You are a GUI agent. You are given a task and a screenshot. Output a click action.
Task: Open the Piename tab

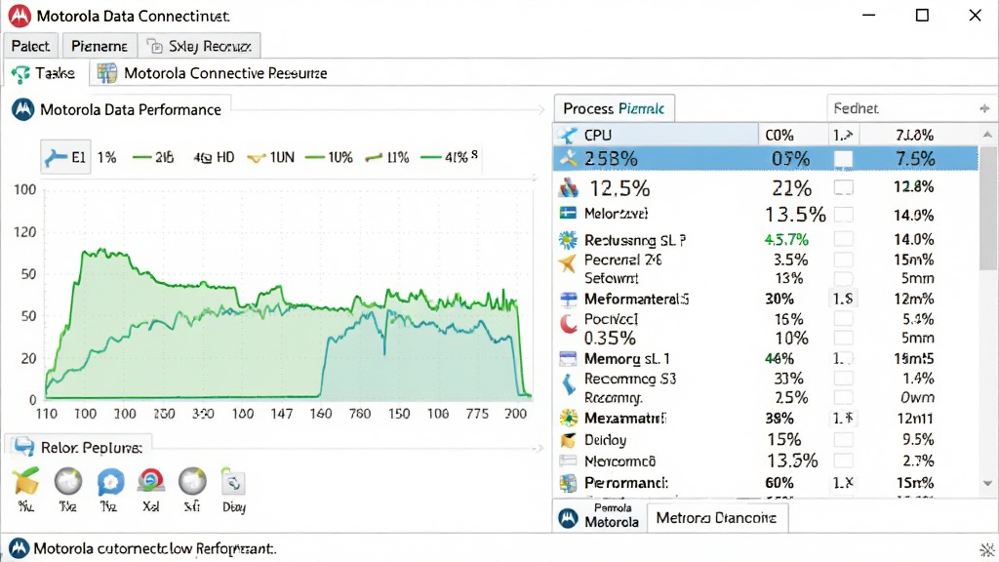point(100,46)
